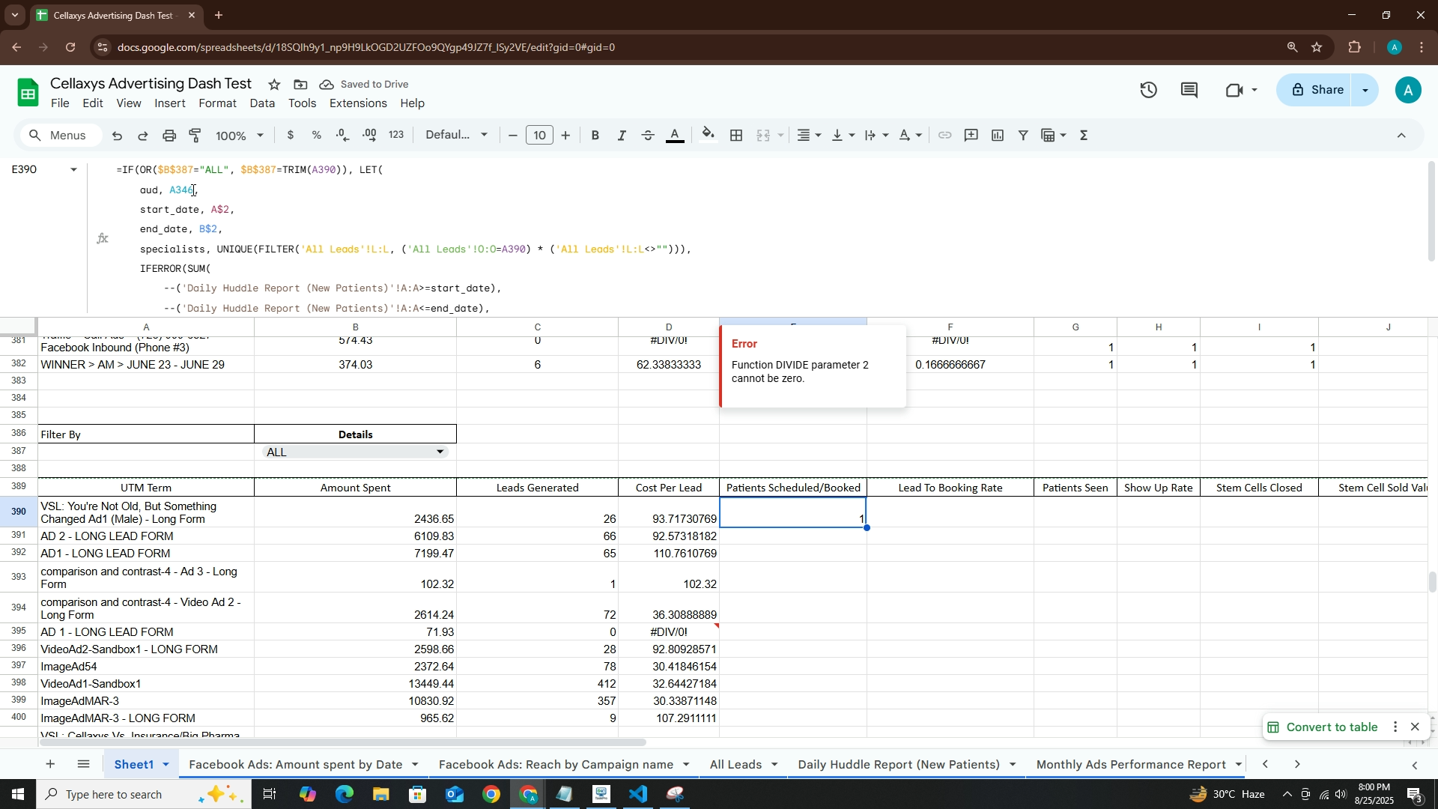Screen dimensions: 1438x809
Task: Open the fill color picker
Action: [708, 136]
